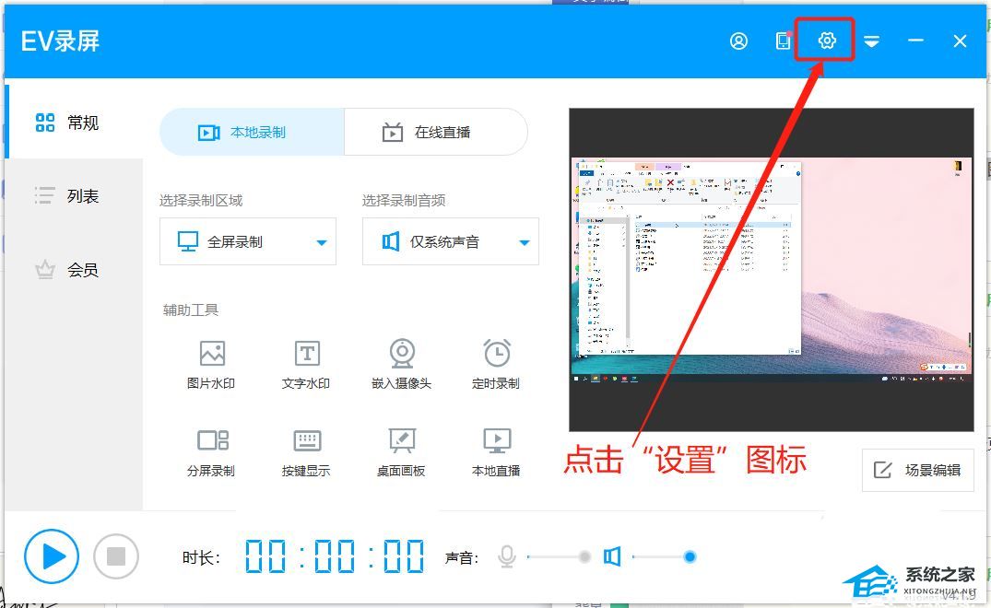Select the 会员 sidebar item

tap(74, 270)
